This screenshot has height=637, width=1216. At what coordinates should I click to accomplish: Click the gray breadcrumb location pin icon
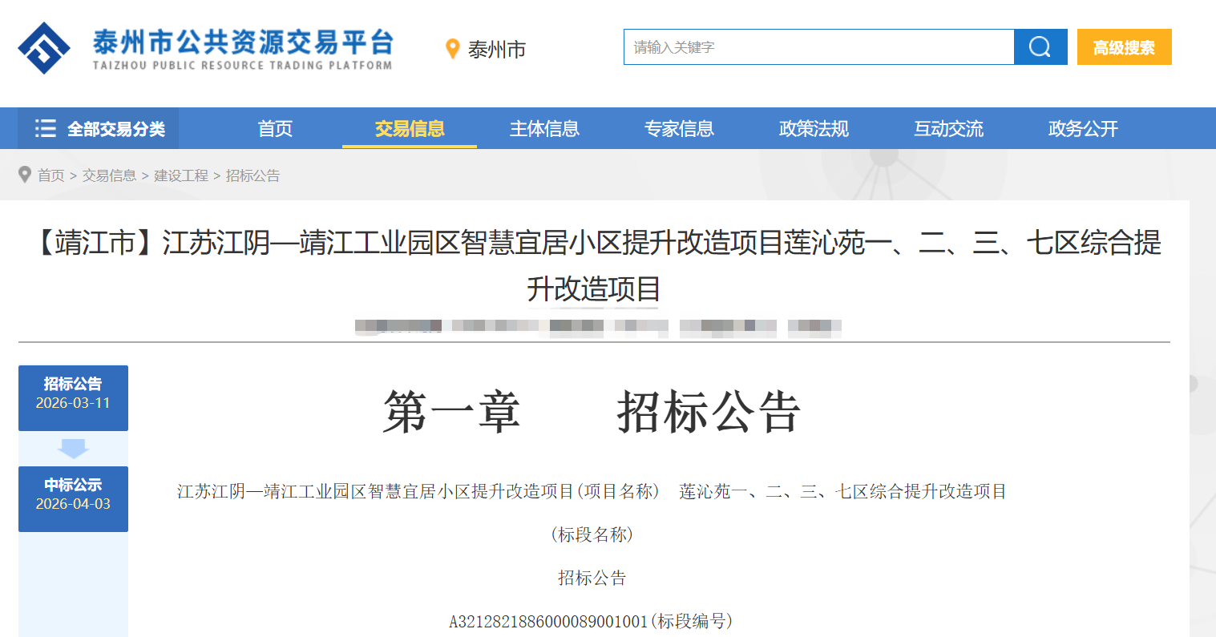[25, 175]
